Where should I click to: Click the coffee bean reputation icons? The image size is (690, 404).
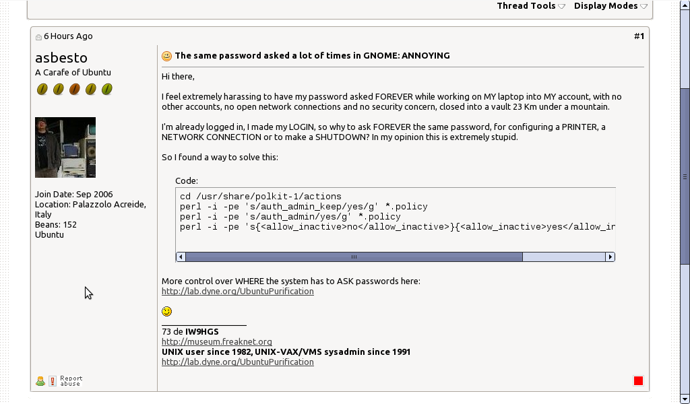[74, 89]
